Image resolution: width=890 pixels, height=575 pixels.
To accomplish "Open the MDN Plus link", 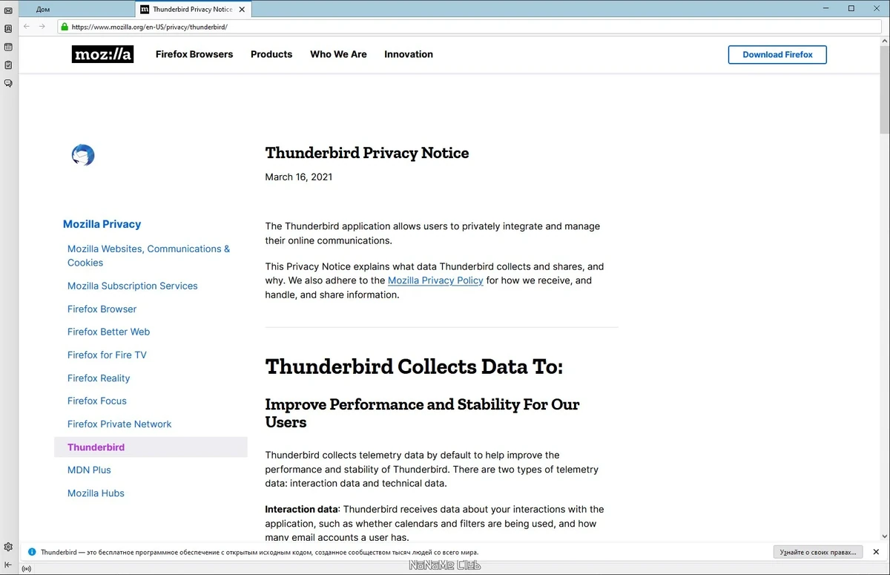I will point(89,470).
